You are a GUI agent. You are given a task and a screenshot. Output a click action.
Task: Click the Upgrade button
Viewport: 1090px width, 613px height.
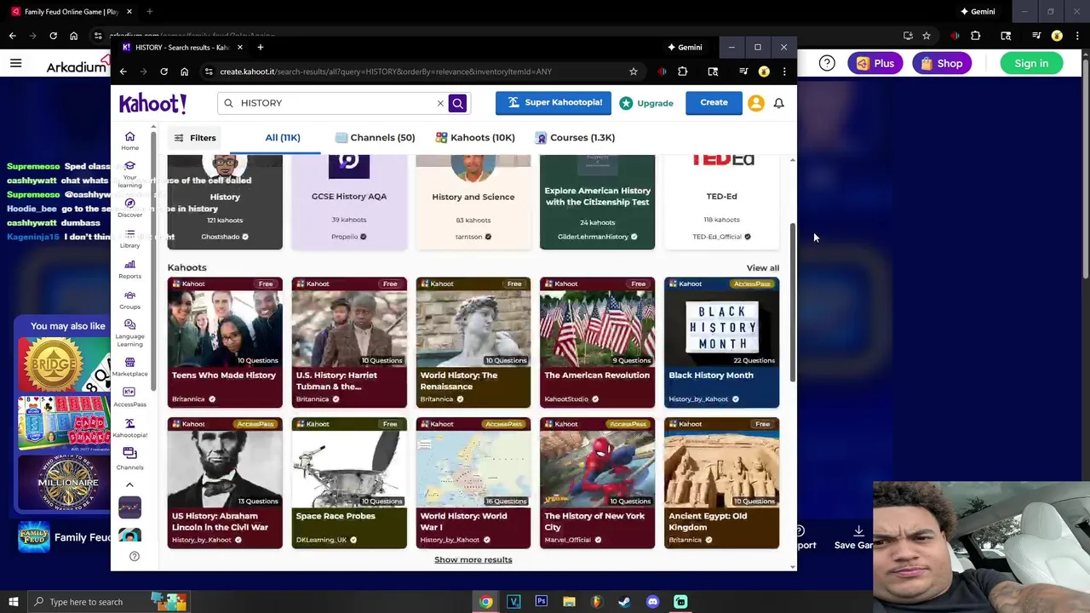(646, 103)
